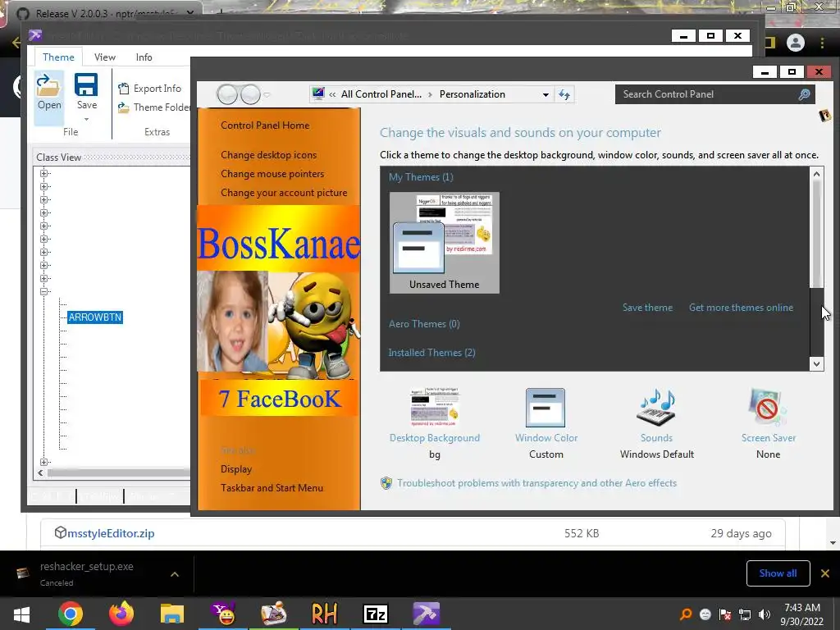Viewport: 840px width, 630px height.
Task: Open Desktop Background settings icon
Action: 435,408
